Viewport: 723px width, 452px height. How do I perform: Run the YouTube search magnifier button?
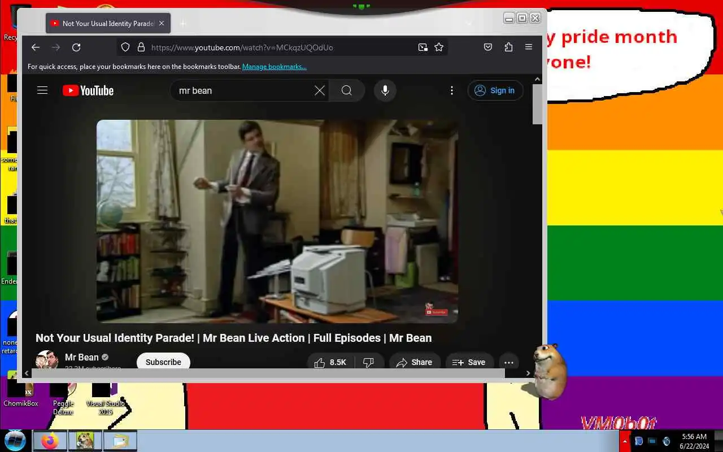pyautogui.click(x=347, y=90)
